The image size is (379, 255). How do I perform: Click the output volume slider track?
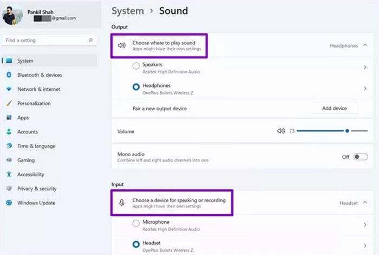click(319, 131)
